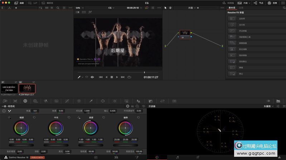
Task: Click the 亮部 (Gain) white point picker
Action: (78, 117)
